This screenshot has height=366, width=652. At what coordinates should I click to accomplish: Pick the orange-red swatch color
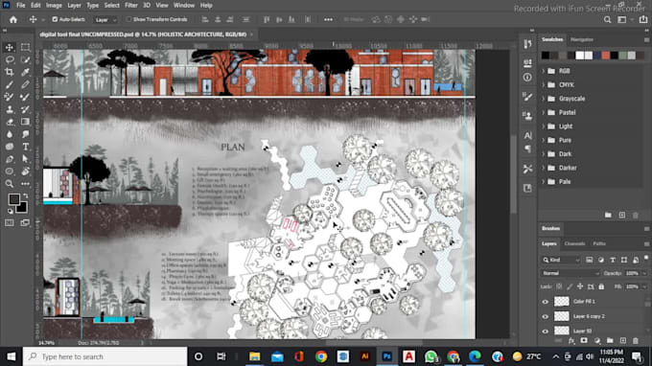click(x=605, y=56)
